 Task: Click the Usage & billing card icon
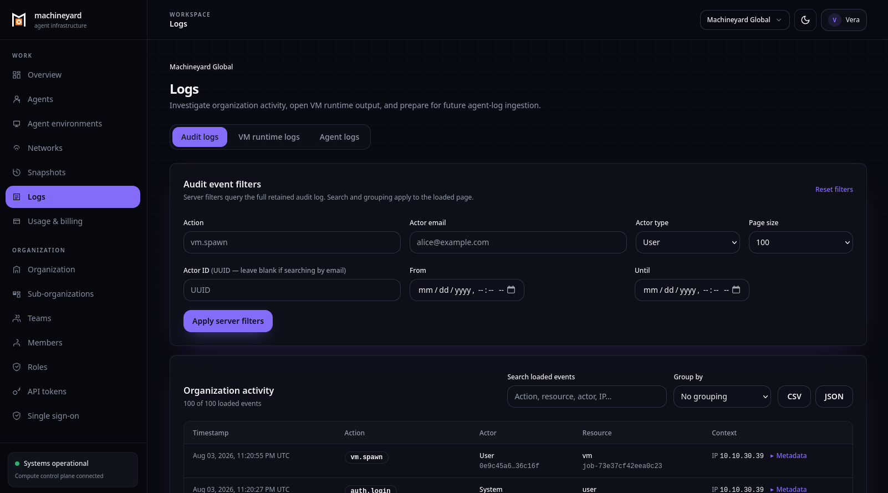click(x=17, y=221)
